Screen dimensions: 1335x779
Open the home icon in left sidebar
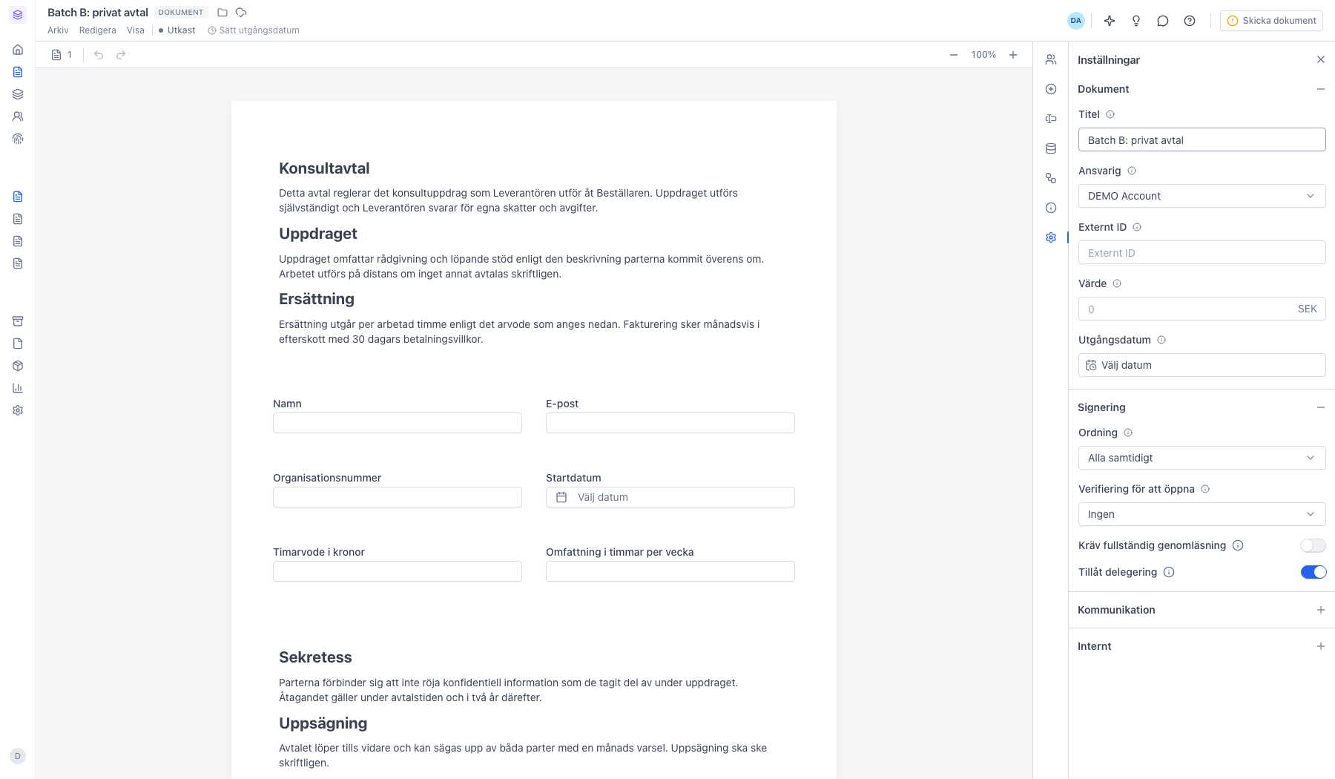[x=18, y=50]
